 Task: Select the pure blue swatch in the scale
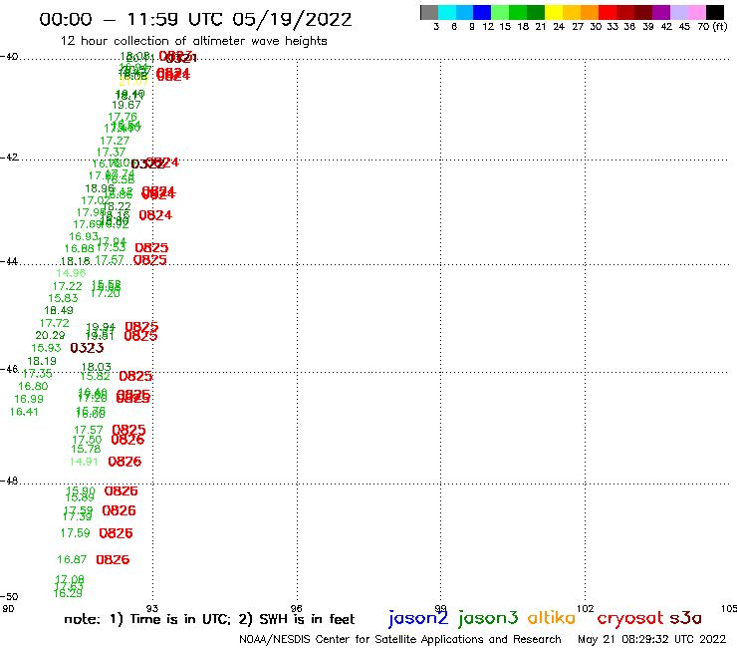(482, 13)
